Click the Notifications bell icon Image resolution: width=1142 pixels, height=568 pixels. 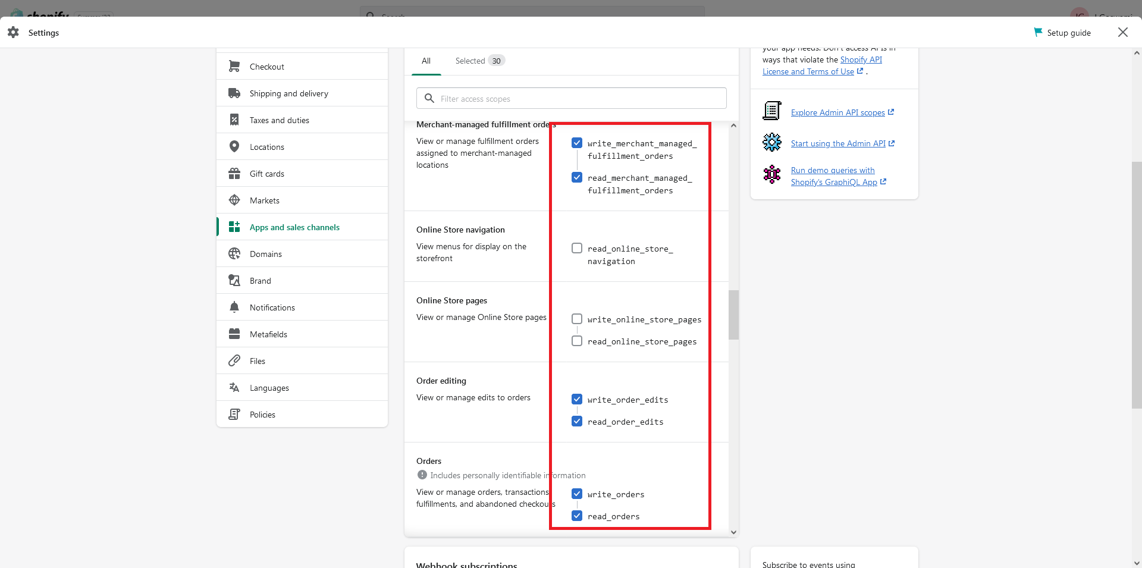point(234,307)
